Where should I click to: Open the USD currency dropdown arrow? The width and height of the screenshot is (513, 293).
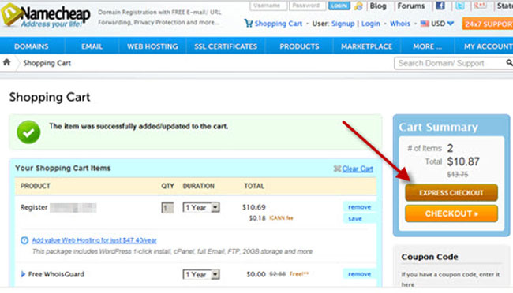(x=451, y=24)
